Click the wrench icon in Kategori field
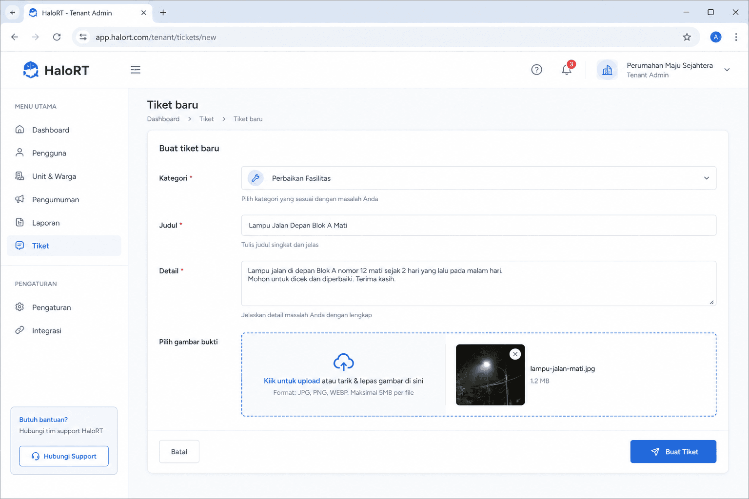Viewport: 749px width, 499px height. coord(256,178)
